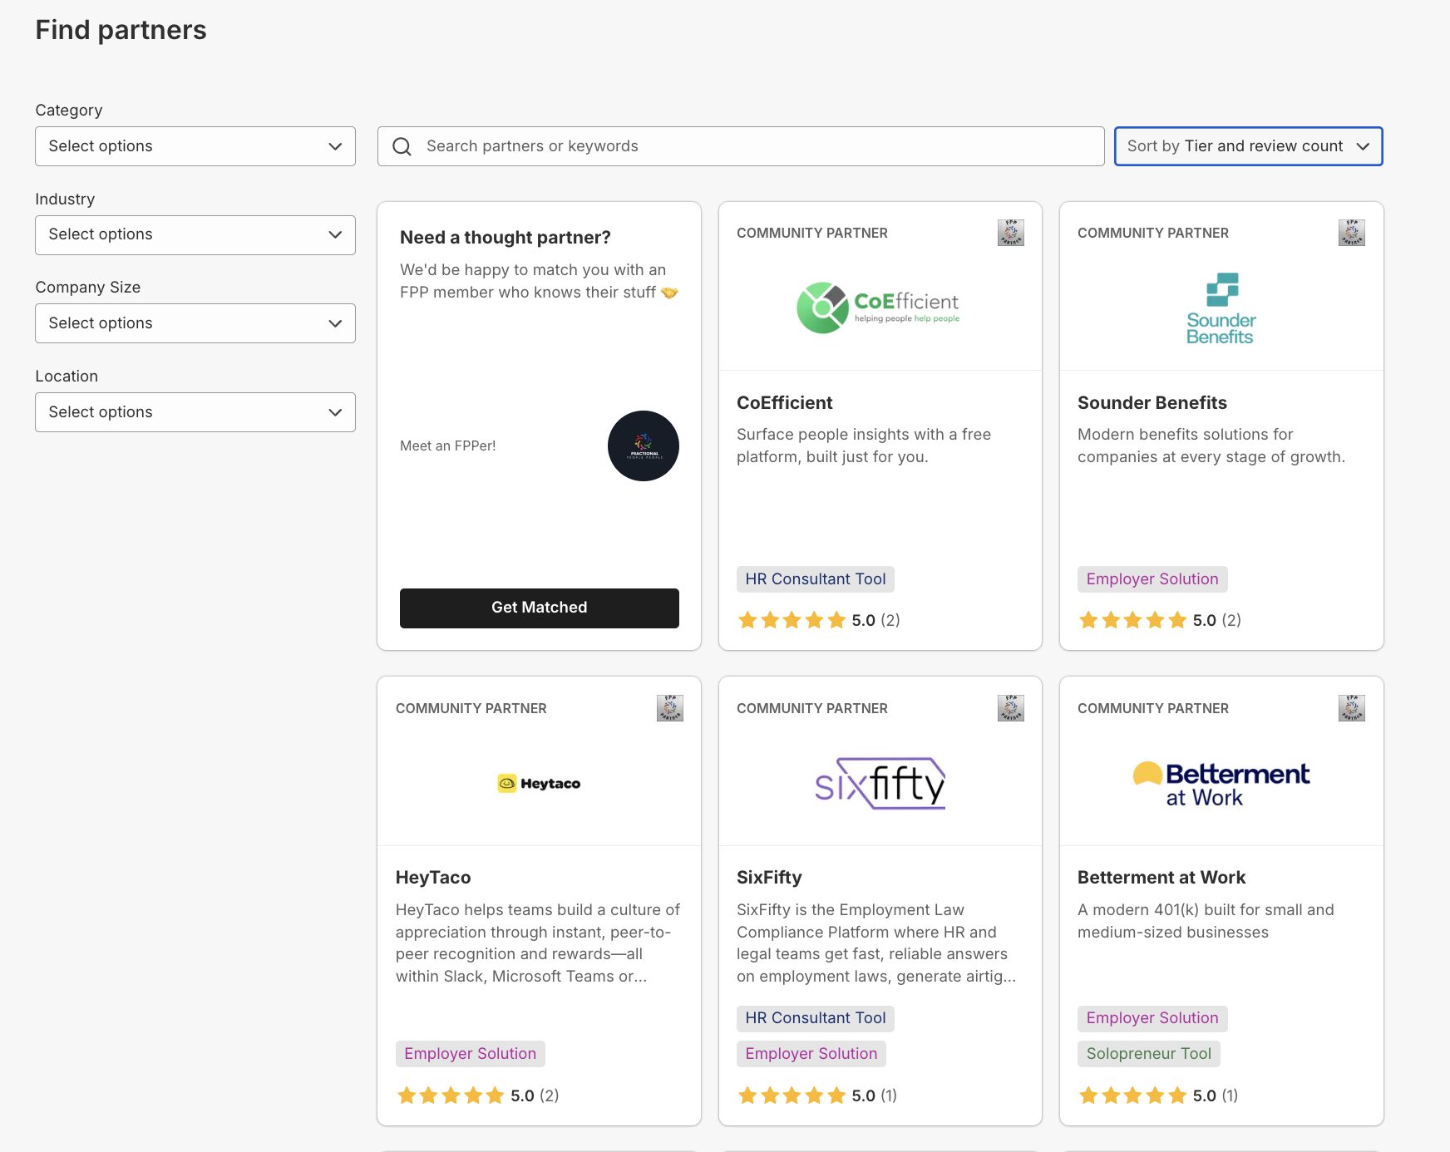The height and width of the screenshot is (1152, 1450).
Task: Click the circular FPPer avatar image
Action: click(x=643, y=446)
